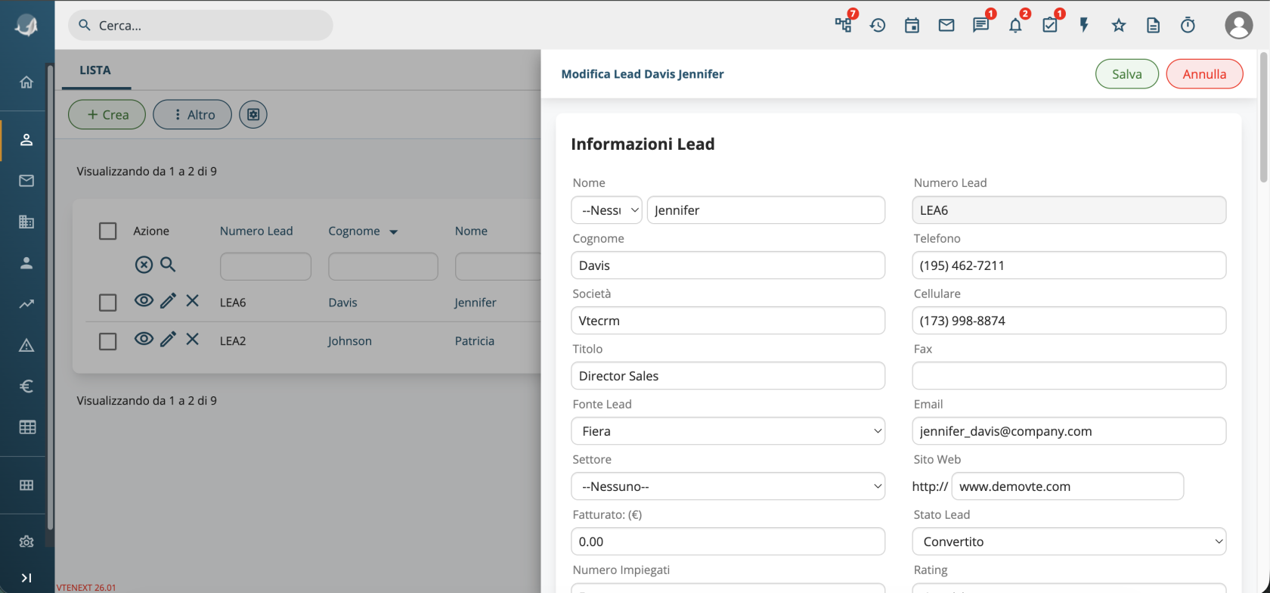Viewport: 1270px width, 593px height.
Task: Click the empty Fax input field
Action: click(1069, 376)
